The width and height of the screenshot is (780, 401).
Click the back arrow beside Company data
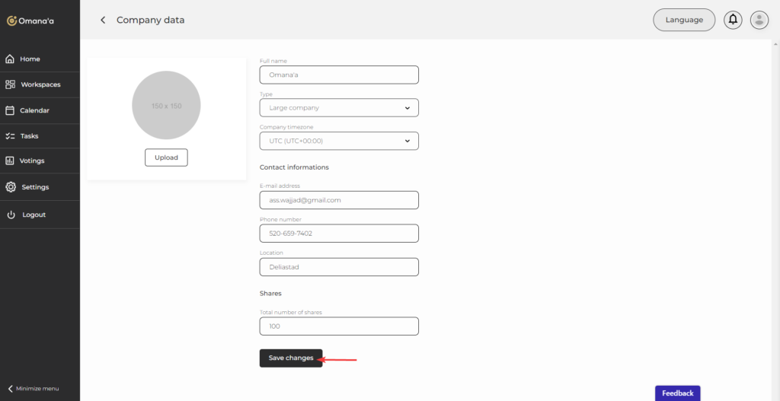(103, 20)
